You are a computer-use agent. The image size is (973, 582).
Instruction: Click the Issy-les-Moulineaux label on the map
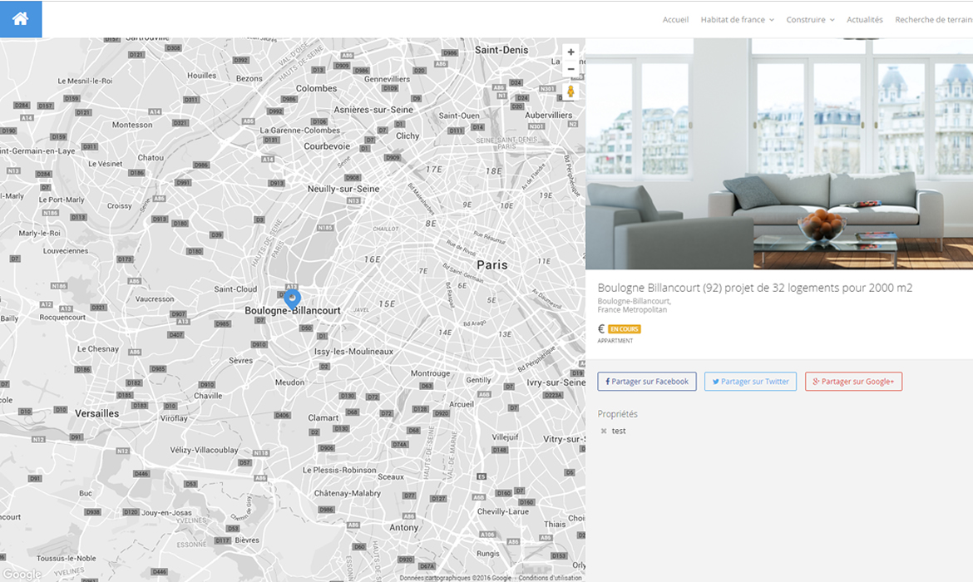(353, 351)
